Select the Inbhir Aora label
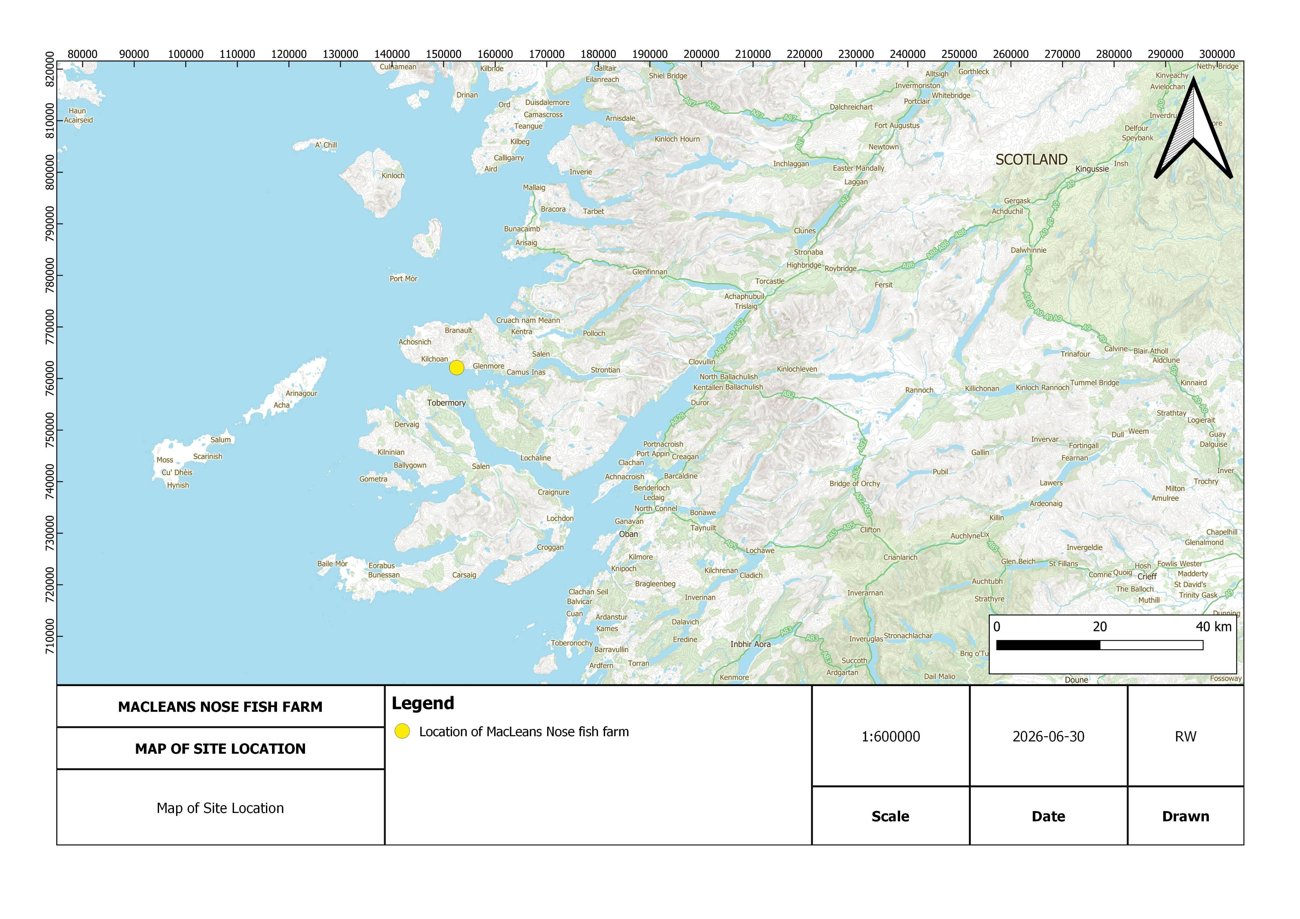This screenshot has width=1300, height=919. click(x=750, y=644)
